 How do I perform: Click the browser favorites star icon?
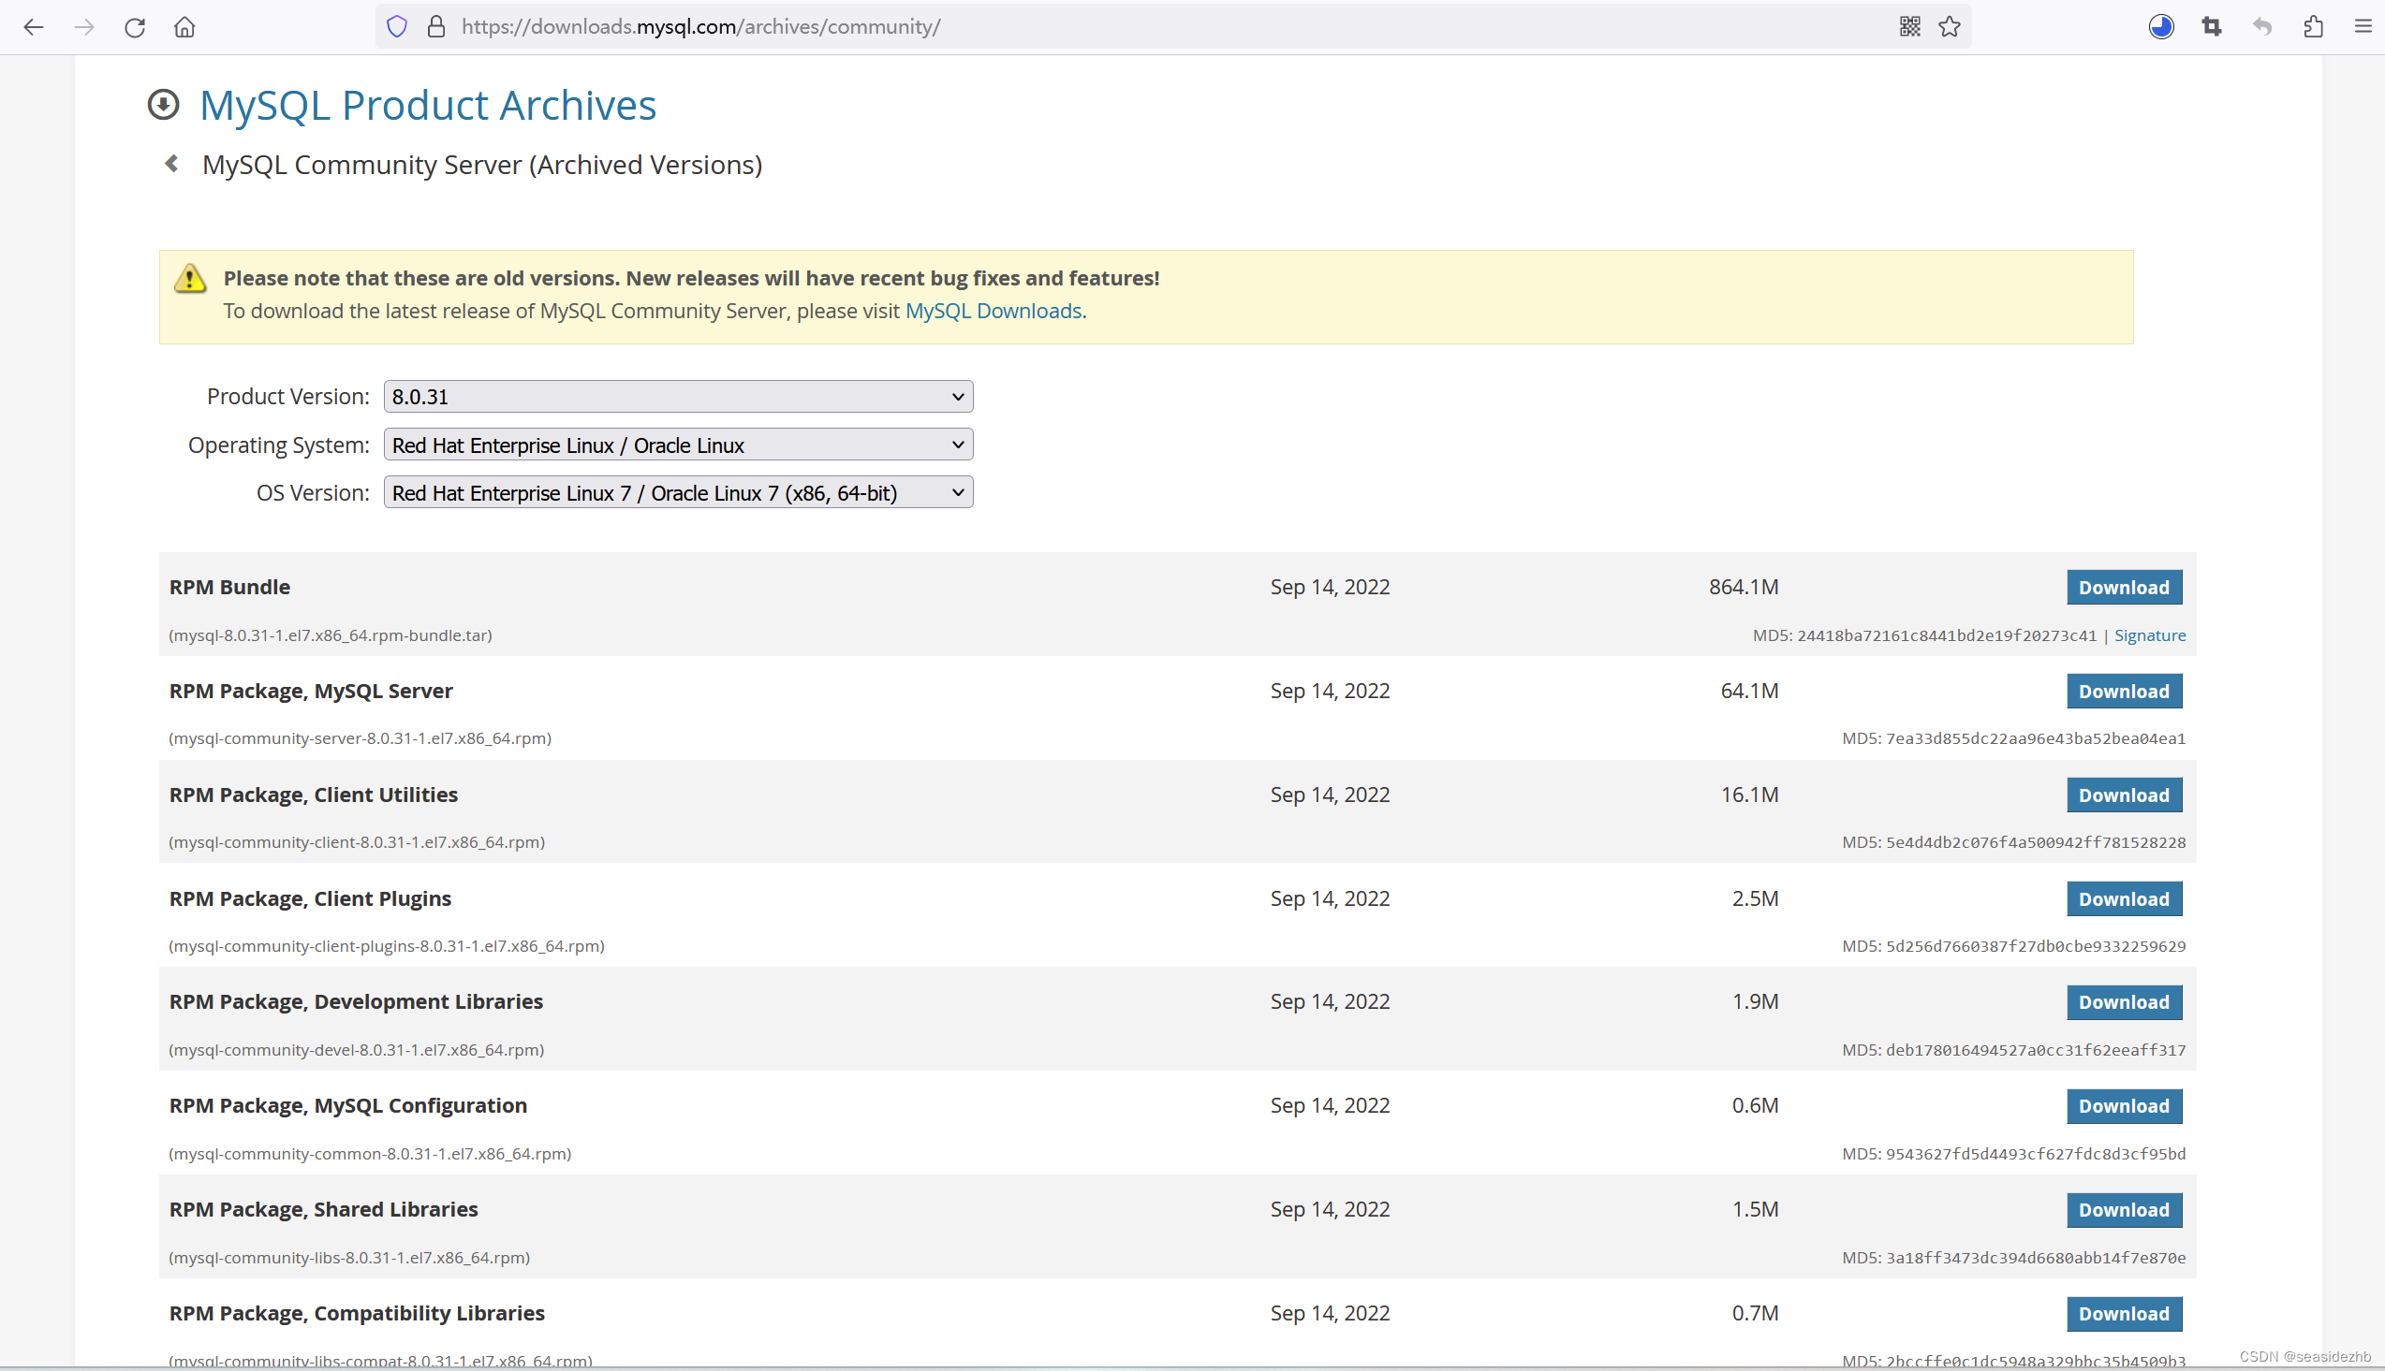coord(1951,26)
